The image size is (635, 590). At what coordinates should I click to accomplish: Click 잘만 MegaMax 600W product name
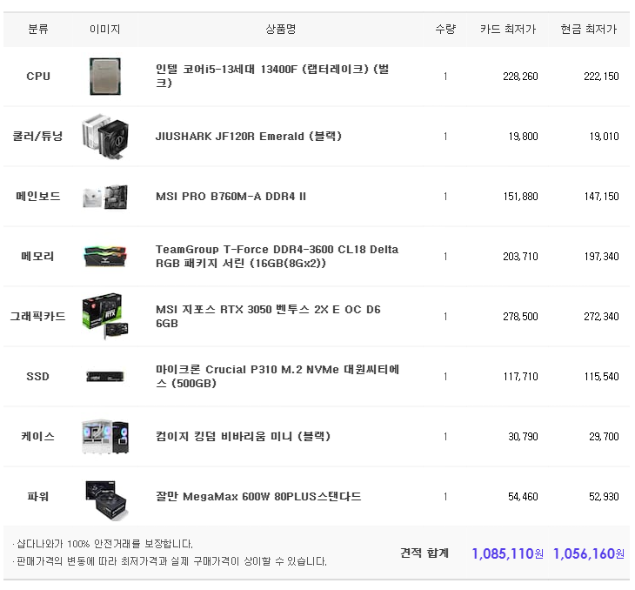pos(258,497)
